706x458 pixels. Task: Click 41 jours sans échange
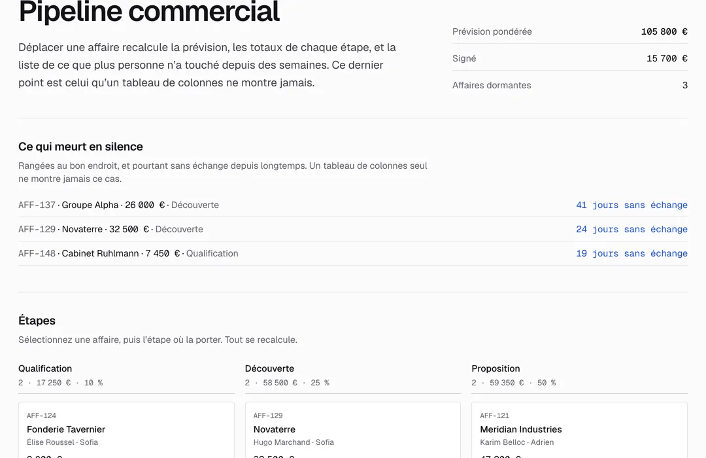[x=631, y=205]
